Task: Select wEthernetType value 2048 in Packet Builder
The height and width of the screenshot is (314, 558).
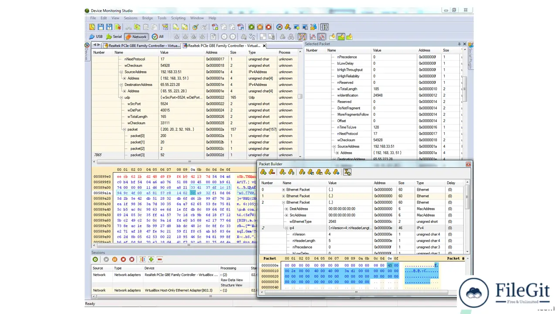Action: (333, 222)
